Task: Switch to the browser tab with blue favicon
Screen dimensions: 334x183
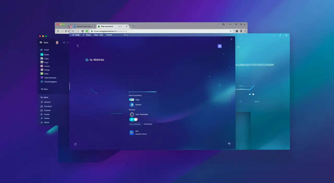Action: coord(84,26)
